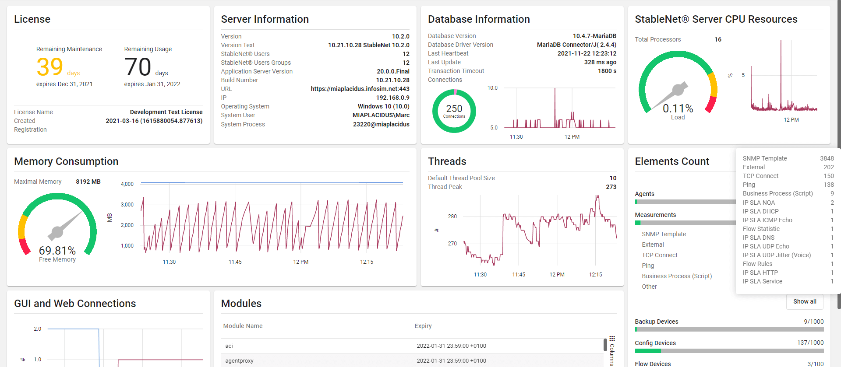
Task: Click the Flow Devices label
Action: pos(653,364)
